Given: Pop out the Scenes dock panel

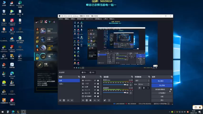Looking at the screenshot, I should [79, 77].
